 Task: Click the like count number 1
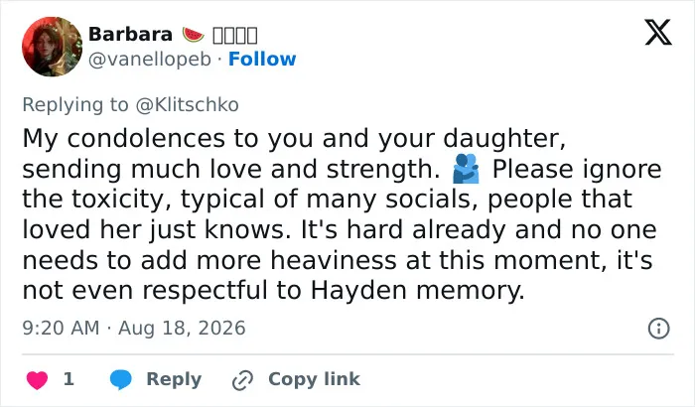point(69,379)
